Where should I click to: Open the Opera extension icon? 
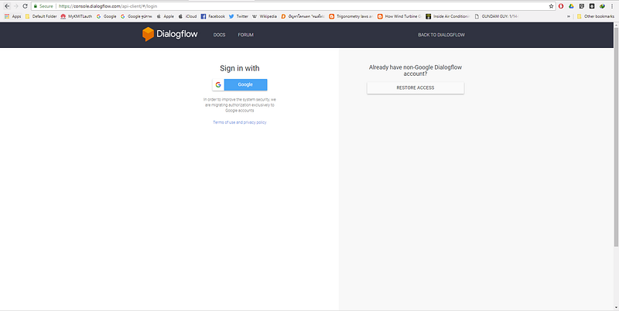(x=560, y=6)
